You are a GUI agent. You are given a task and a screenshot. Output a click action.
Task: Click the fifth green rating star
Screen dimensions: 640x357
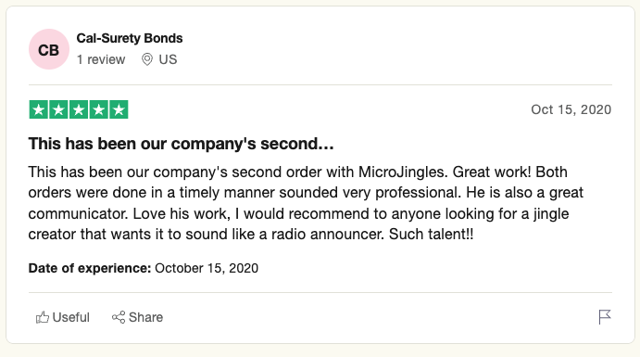[119, 109]
